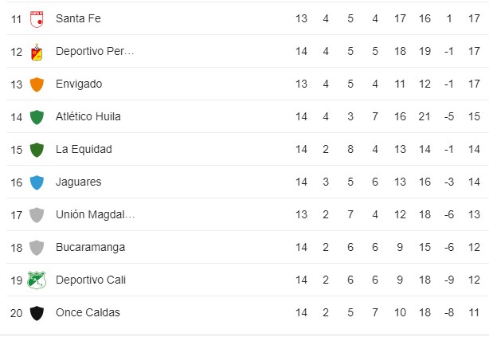Open the Atlético Huila team page

tap(88, 116)
